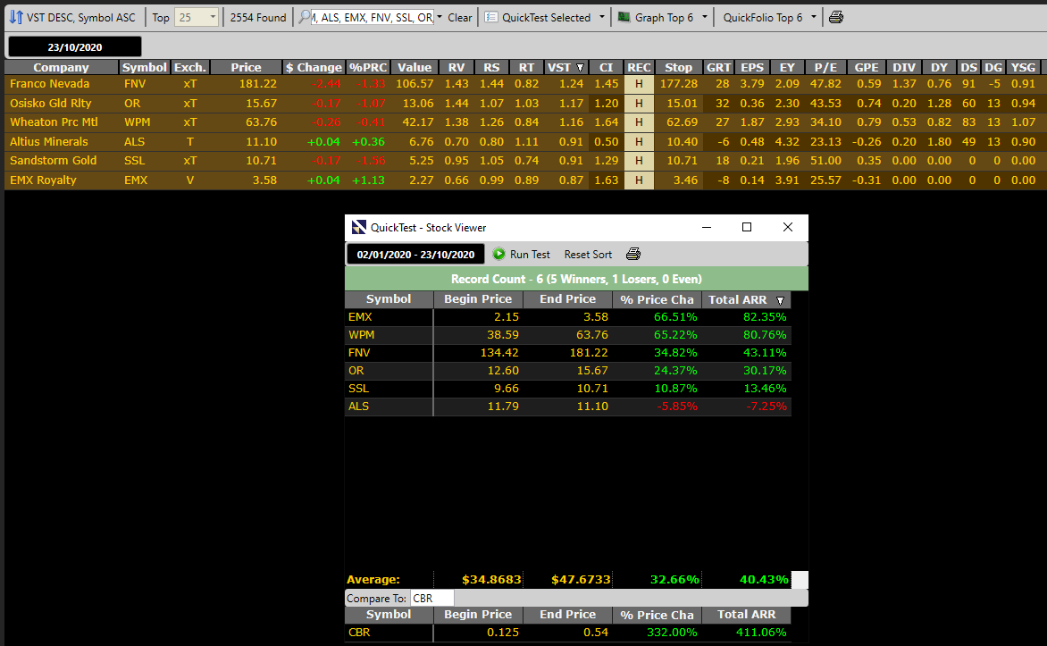
Task: Click the symbol search input box
Action: click(x=373, y=17)
